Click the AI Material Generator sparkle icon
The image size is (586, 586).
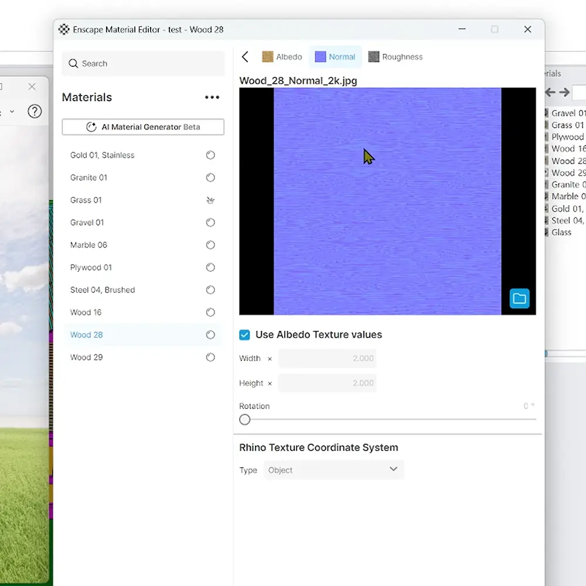click(91, 127)
